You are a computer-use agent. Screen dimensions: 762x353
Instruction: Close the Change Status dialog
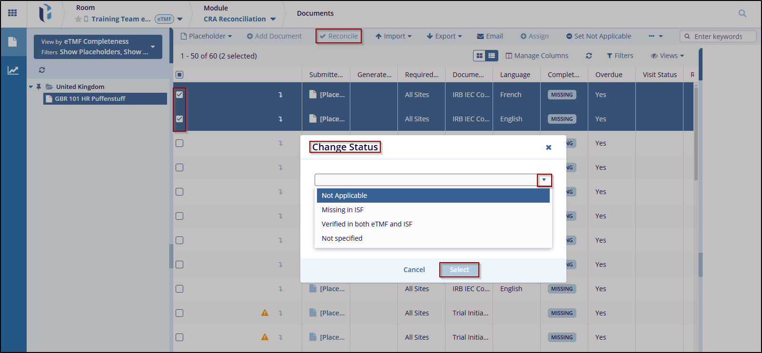click(548, 147)
